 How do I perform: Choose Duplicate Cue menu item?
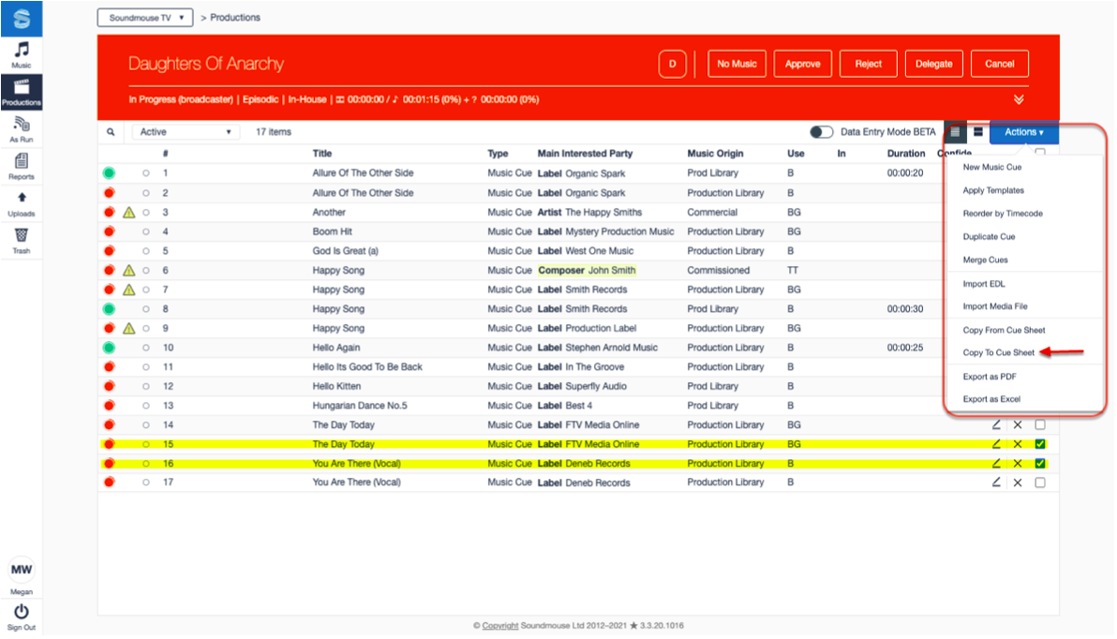[989, 236]
